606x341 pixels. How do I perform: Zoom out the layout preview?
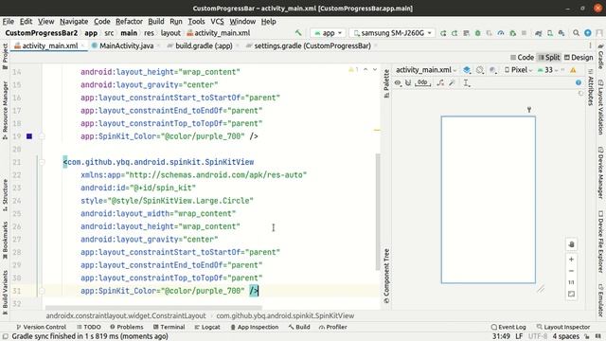click(571, 271)
